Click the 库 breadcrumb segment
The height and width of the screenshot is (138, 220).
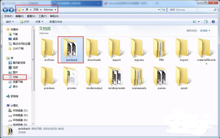pos(27,10)
